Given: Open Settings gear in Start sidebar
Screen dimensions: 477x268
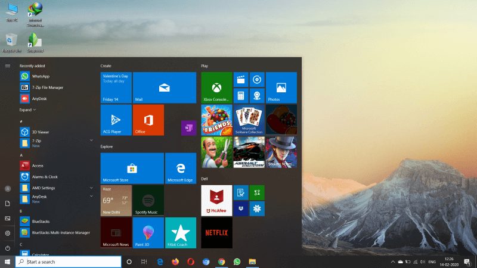Looking at the screenshot, I should tap(8, 233).
